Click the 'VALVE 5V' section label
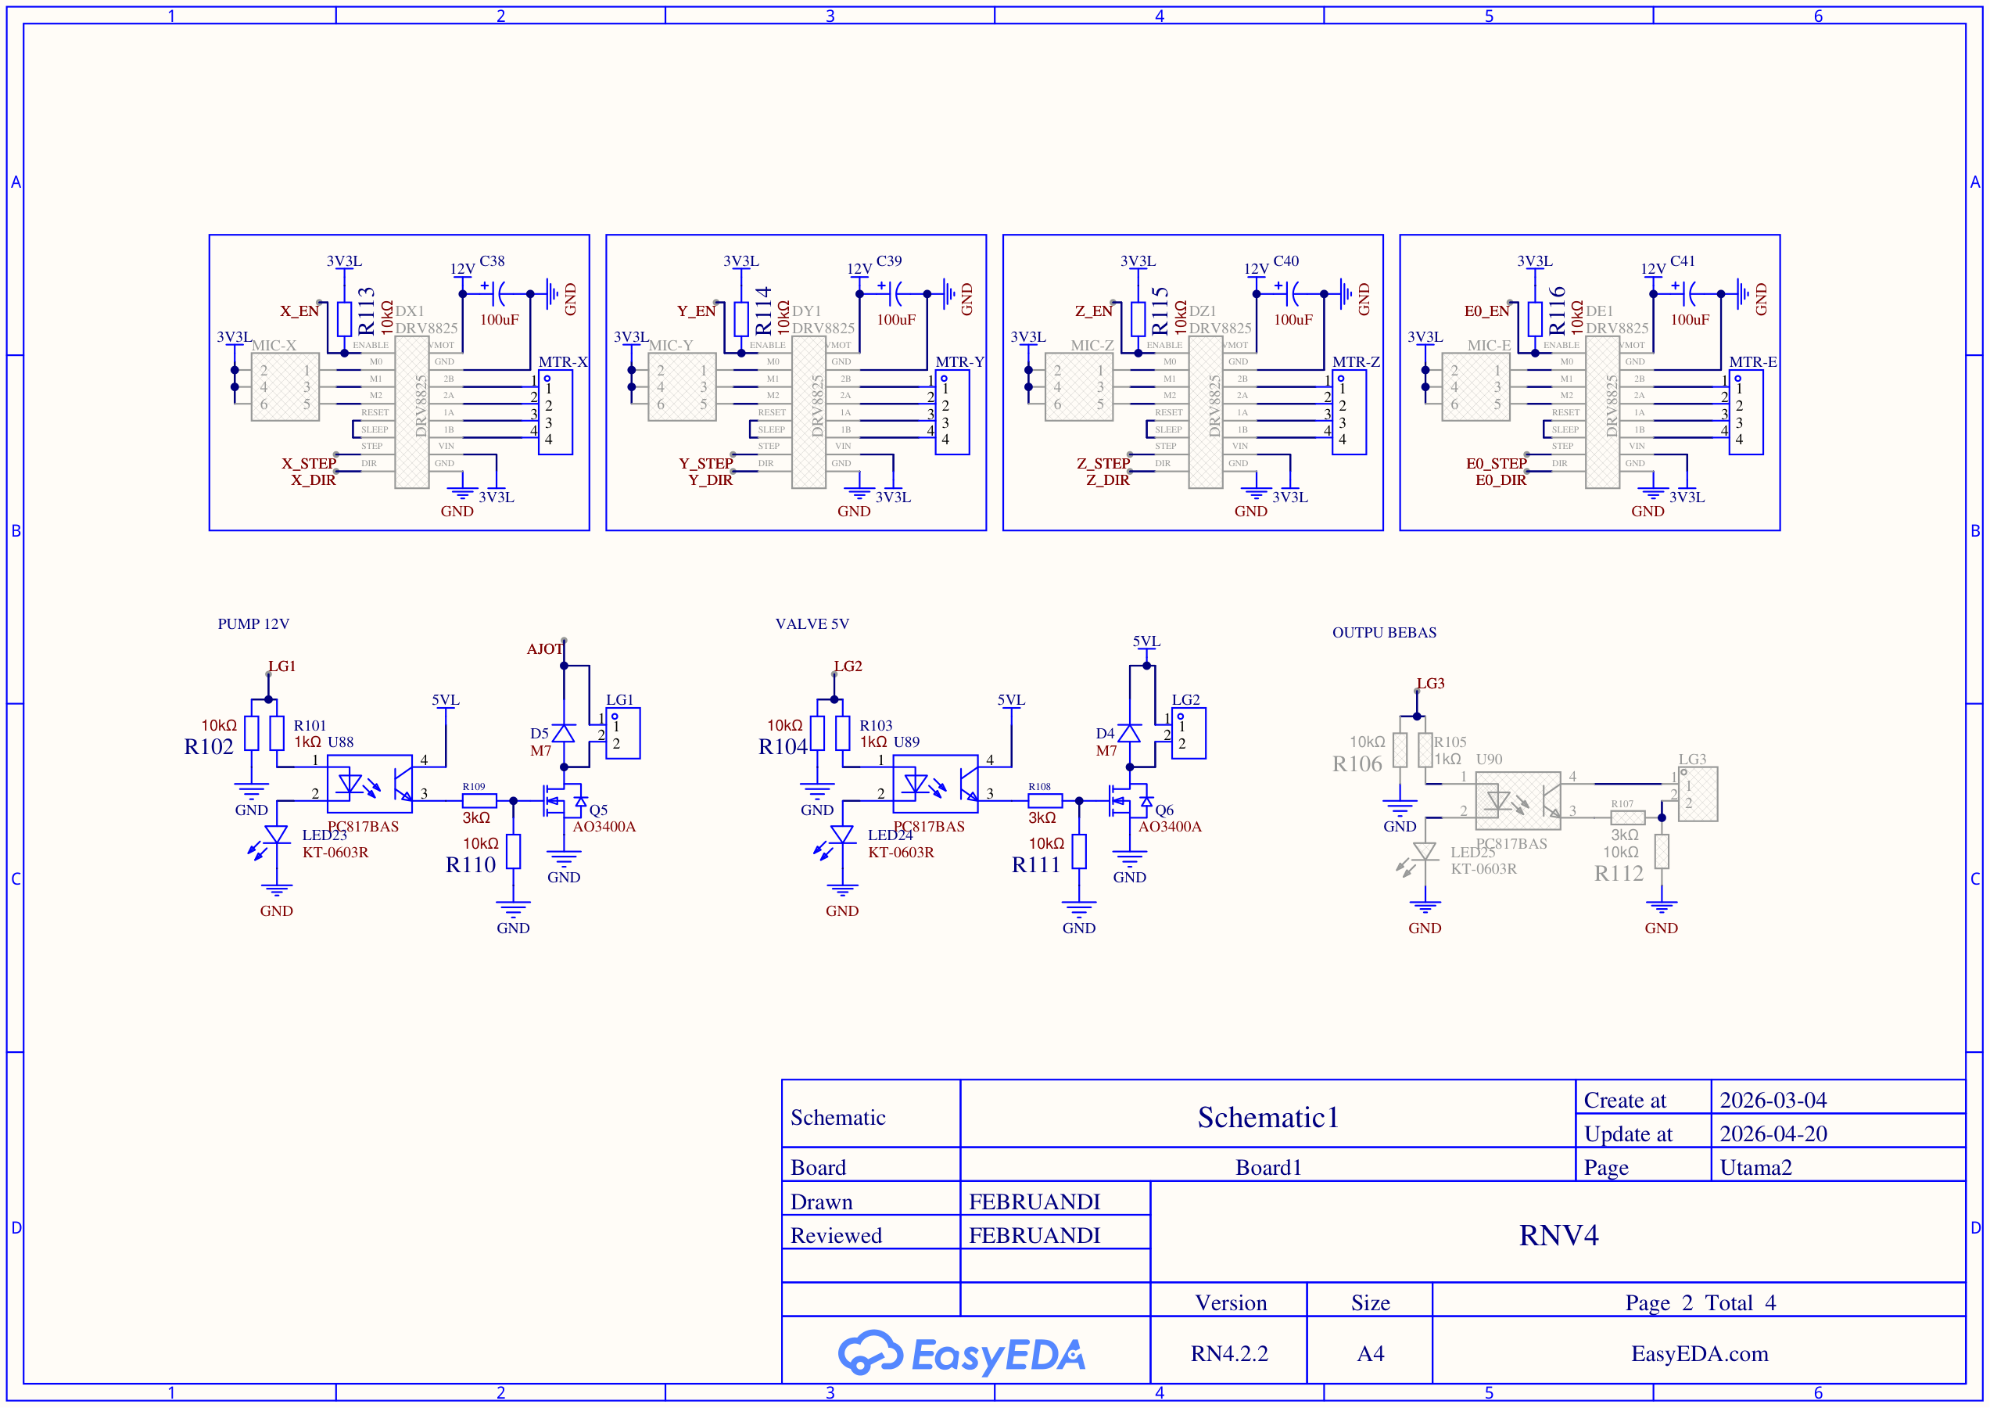 [812, 624]
